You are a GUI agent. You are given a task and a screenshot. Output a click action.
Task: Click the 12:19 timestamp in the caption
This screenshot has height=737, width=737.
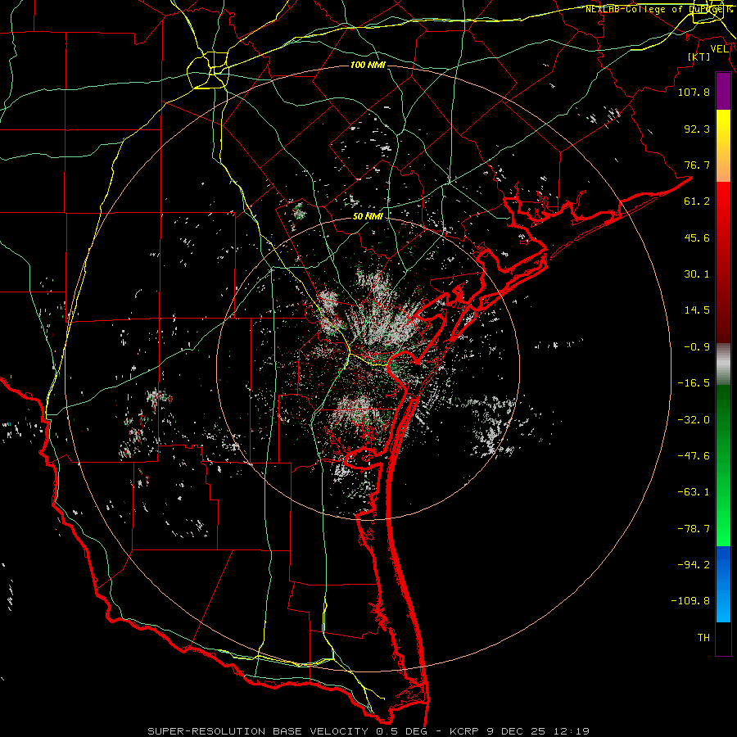(571, 731)
